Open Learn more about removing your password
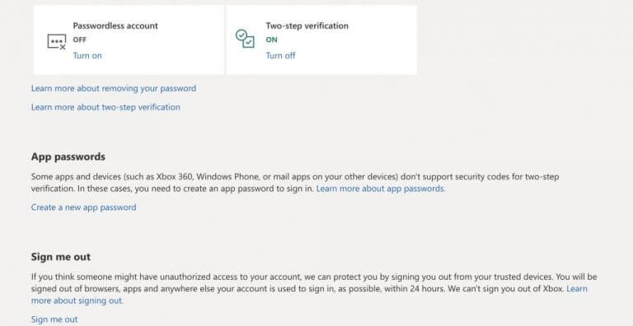 (114, 88)
